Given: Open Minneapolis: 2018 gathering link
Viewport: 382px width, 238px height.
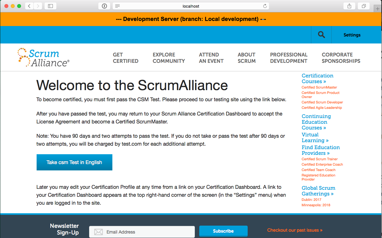Looking at the screenshot, I should click(x=316, y=205).
